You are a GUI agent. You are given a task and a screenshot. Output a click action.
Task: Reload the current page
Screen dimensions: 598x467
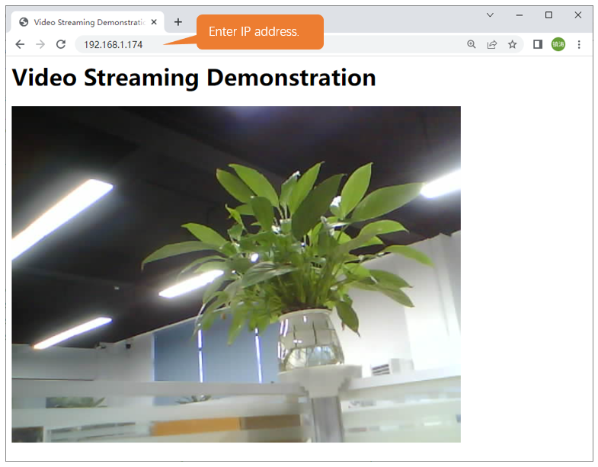pos(61,45)
